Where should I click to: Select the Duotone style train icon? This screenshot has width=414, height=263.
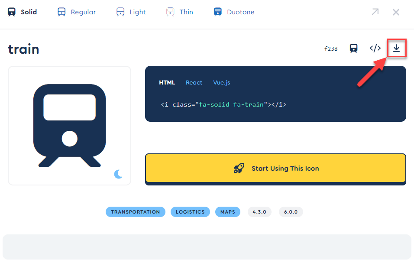tap(234, 12)
